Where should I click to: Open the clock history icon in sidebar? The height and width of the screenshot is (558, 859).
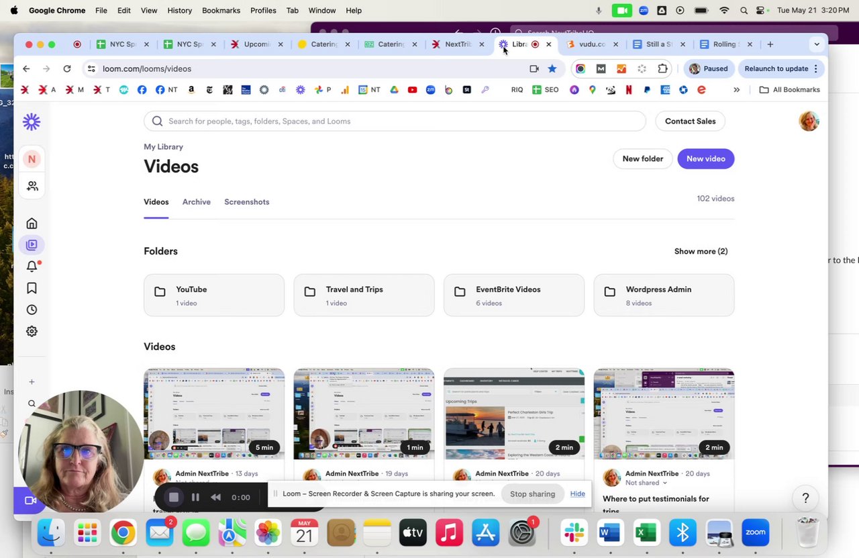point(32,310)
